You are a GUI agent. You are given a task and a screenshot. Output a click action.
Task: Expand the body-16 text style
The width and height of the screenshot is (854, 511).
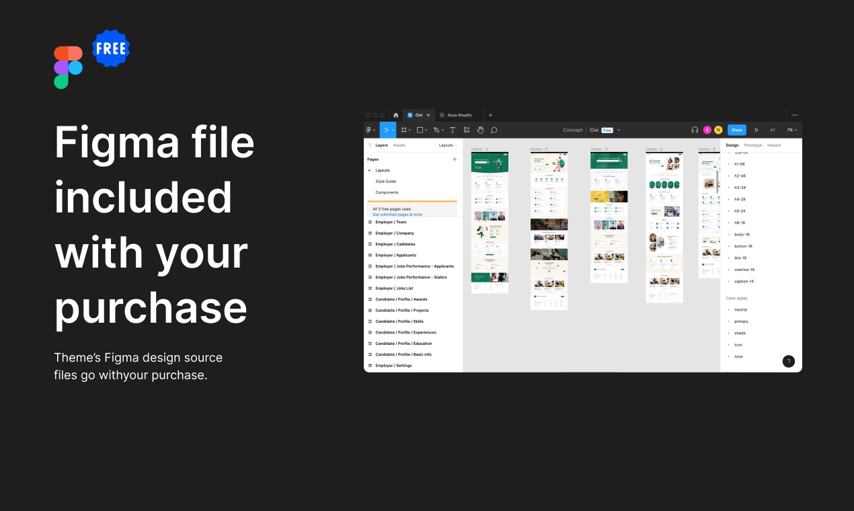coord(729,235)
